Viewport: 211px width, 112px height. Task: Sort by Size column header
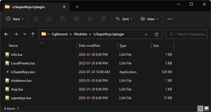(x=156, y=46)
